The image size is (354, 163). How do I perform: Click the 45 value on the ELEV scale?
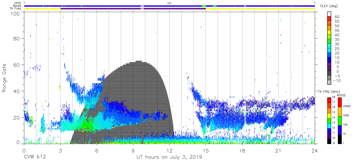coord(337,30)
